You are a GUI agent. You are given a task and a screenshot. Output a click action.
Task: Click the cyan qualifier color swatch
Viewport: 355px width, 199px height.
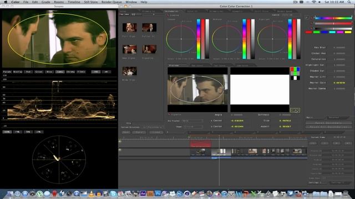(x=332, y=32)
